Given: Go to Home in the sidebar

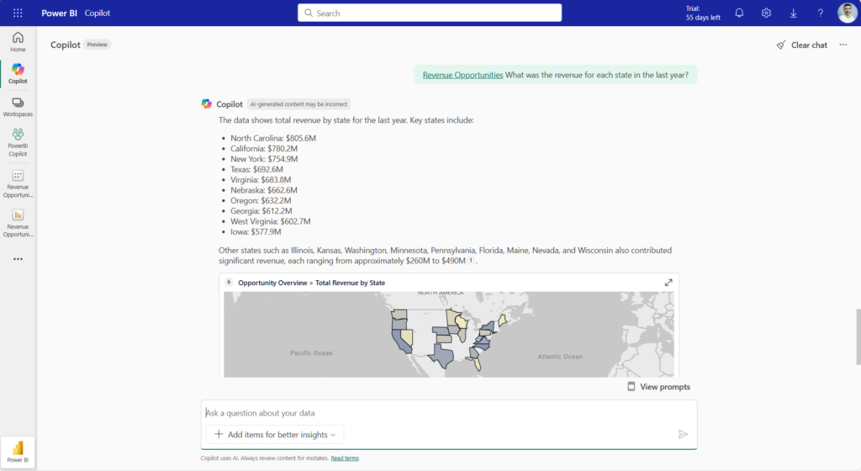Looking at the screenshot, I should (18, 41).
